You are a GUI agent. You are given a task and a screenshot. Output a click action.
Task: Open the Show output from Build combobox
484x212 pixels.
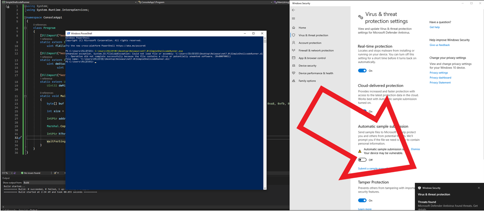(x=44, y=183)
